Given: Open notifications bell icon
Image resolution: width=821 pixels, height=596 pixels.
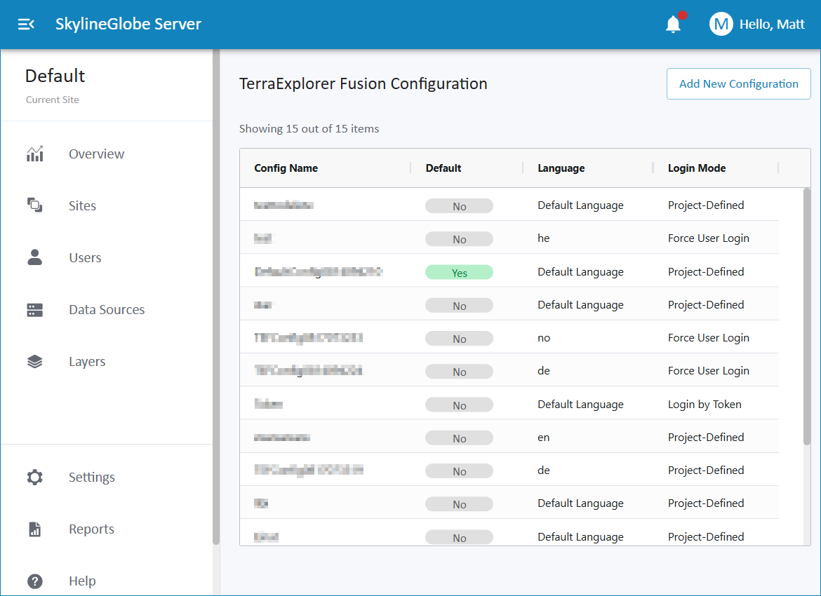Looking at the screenshot, I should [674, 24].
